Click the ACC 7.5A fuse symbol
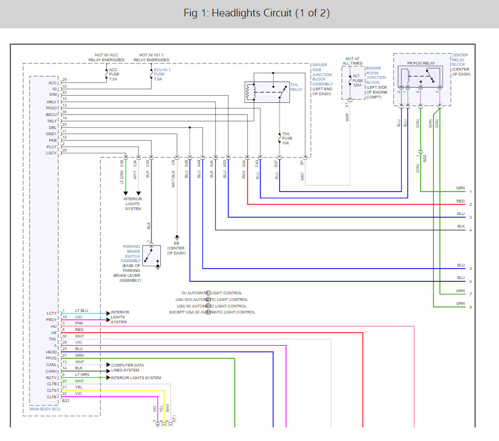 click(106, 73)
